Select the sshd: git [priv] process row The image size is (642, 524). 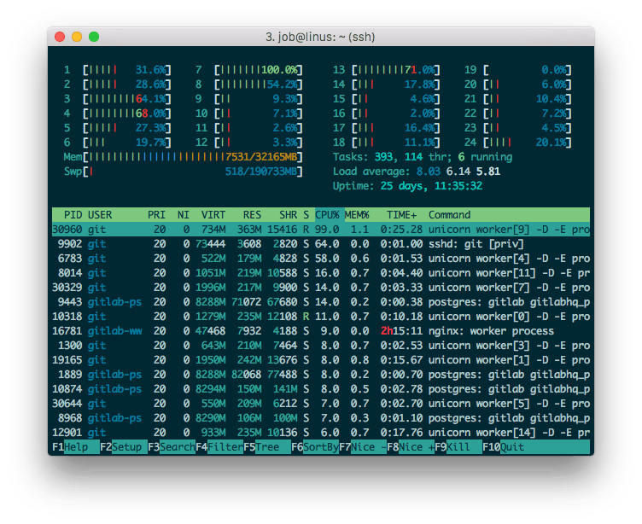(x=321, y=244)
